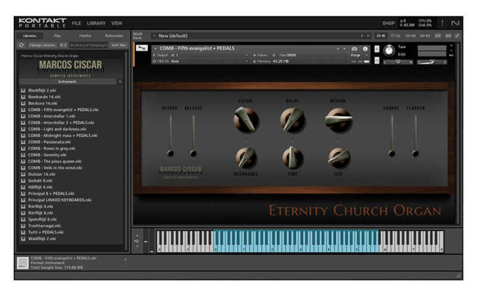Click the KSP button in rack header
This screenshot has width=477, height=295.
438,36
